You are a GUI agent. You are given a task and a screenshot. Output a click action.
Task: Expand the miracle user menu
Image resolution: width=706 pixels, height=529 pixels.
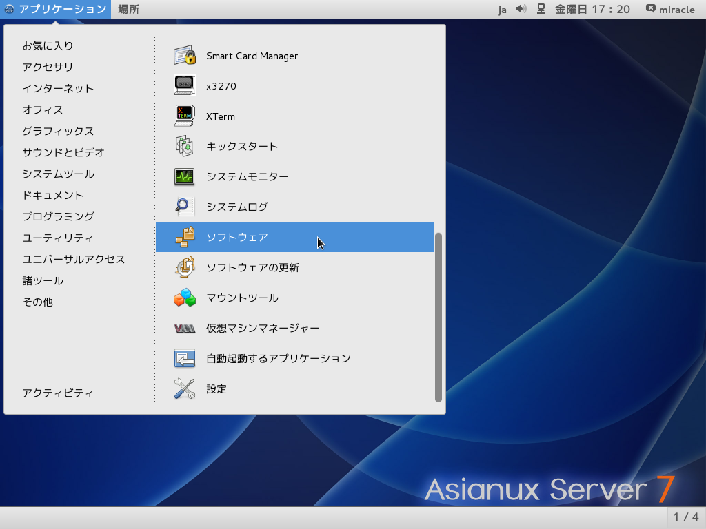670,9
